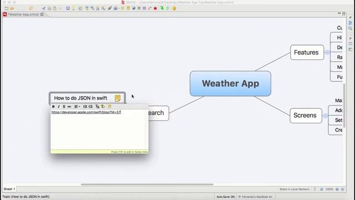Click first indent icon in notes toolbar
The width and height of the screenshot is (355, 200).
click(x=85, y=106)
